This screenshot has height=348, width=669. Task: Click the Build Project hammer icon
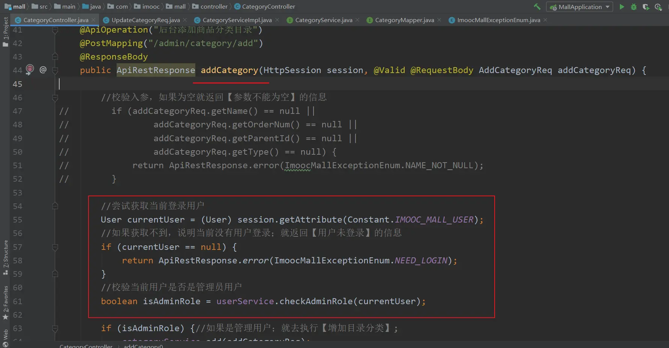(537, 7)
